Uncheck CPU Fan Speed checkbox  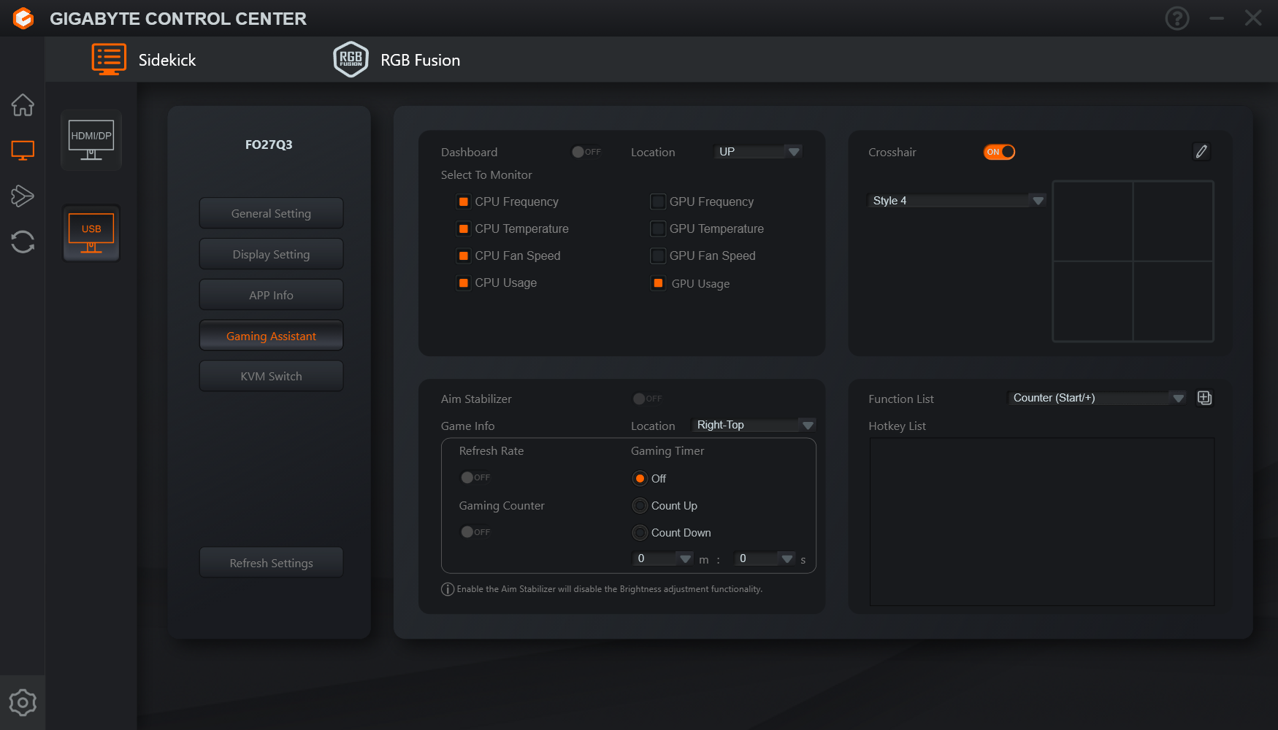pyautogui.click(x=464, y=255)
